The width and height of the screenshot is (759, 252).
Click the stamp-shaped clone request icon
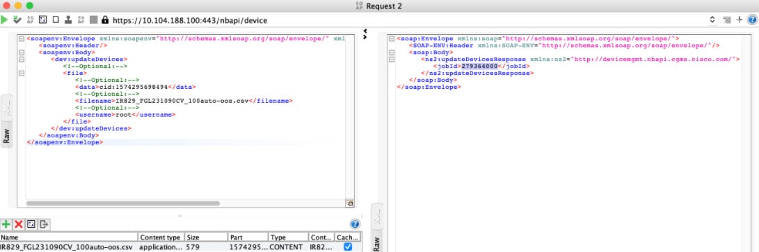click(68, 20)
